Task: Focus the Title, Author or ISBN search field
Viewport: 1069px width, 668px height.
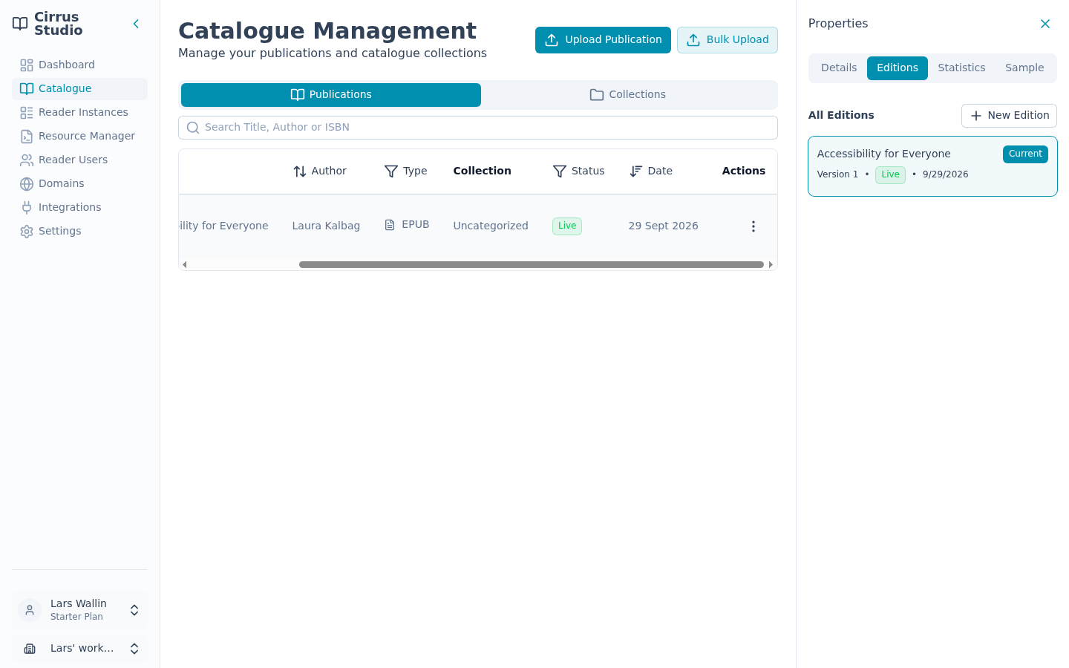Action: point(478,128)
